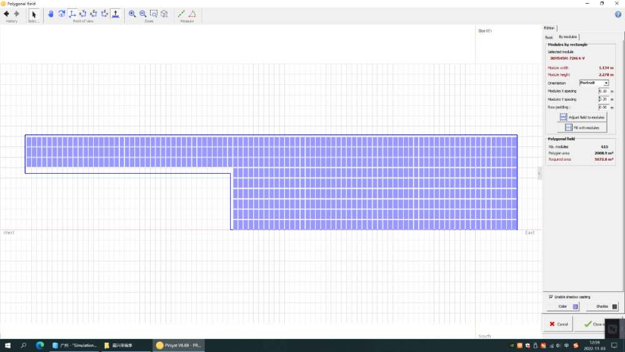This screenshot has width=625, height=352.
Task: Switch to the Basic tab
Action: click(x=549, y=37)
